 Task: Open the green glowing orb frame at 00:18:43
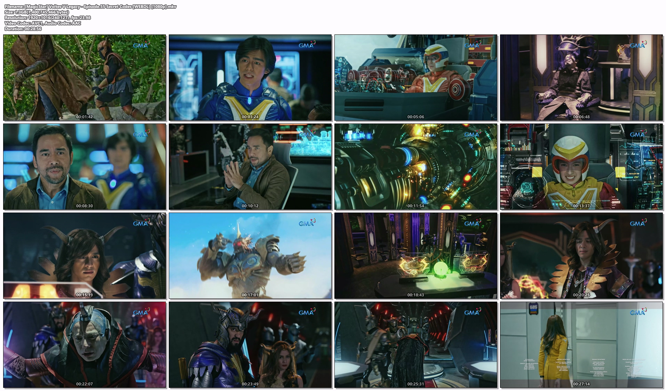tap(416, 255)
